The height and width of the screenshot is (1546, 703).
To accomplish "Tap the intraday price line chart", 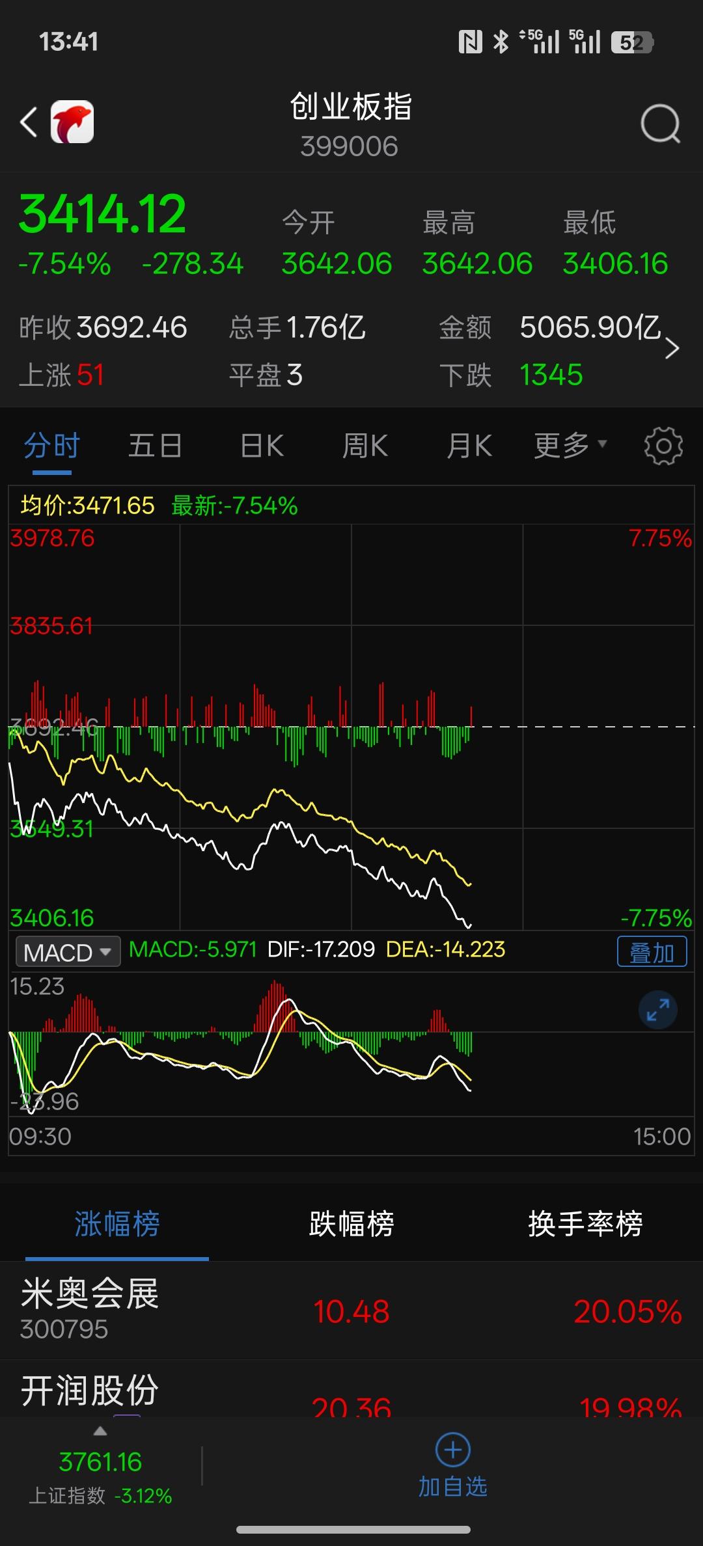I will [x=351, y=727].
